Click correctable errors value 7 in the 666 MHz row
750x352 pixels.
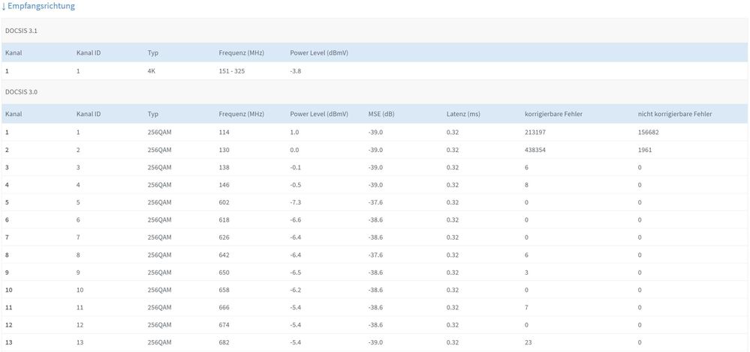click(x=526, y=308)
